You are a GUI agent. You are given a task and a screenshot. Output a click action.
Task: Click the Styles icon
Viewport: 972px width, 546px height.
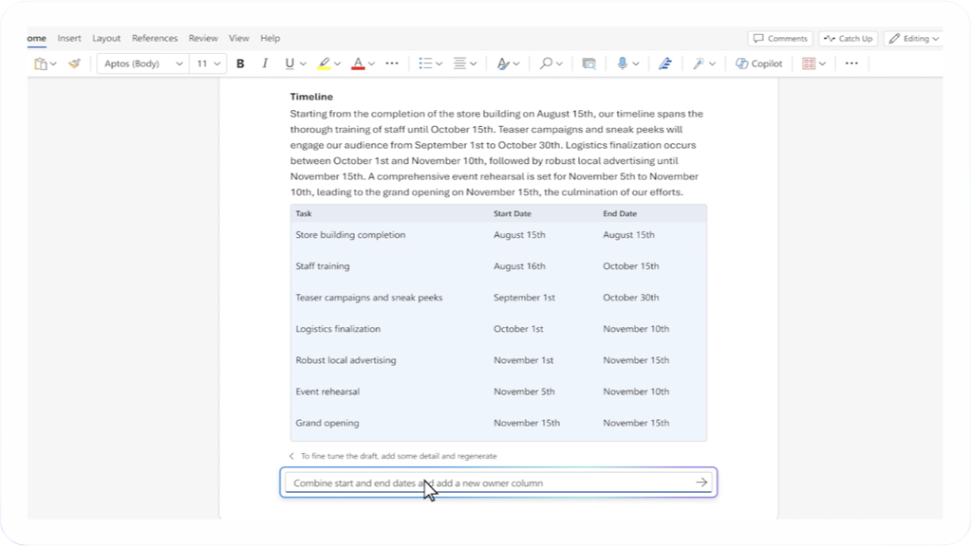click(503, 64)
